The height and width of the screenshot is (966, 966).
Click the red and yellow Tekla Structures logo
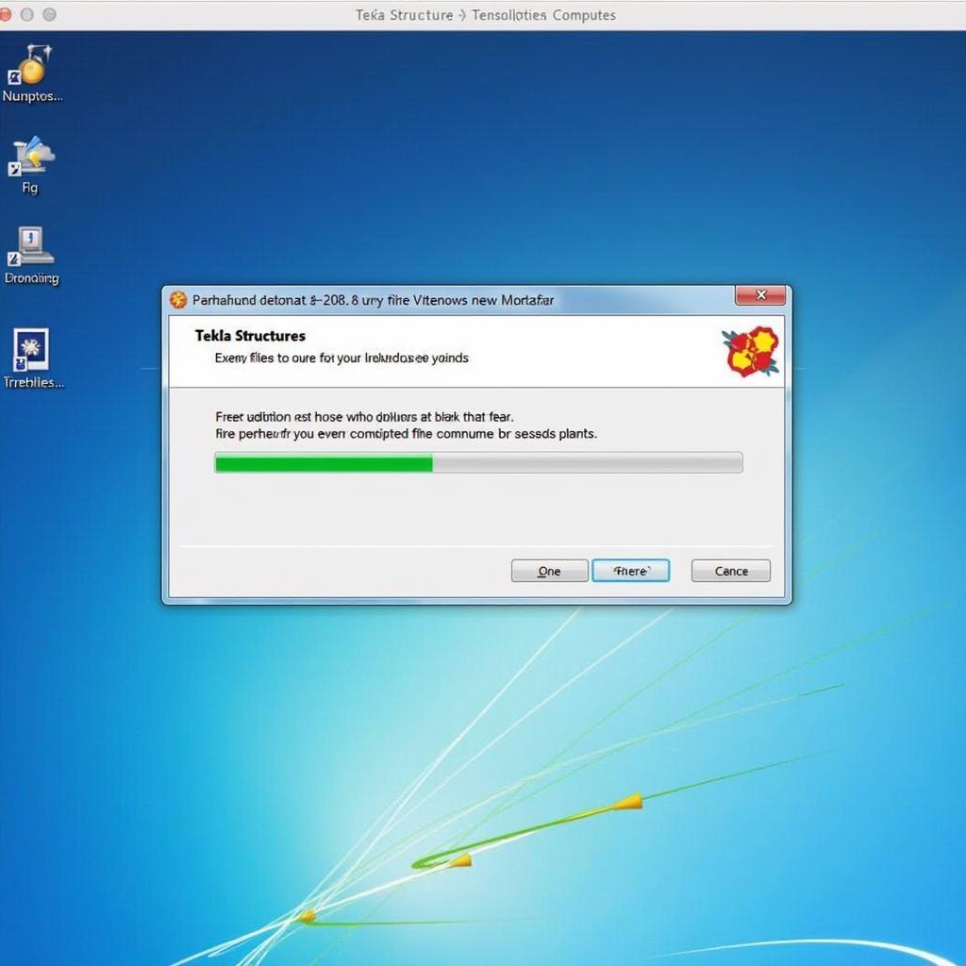tap(750, 351)
